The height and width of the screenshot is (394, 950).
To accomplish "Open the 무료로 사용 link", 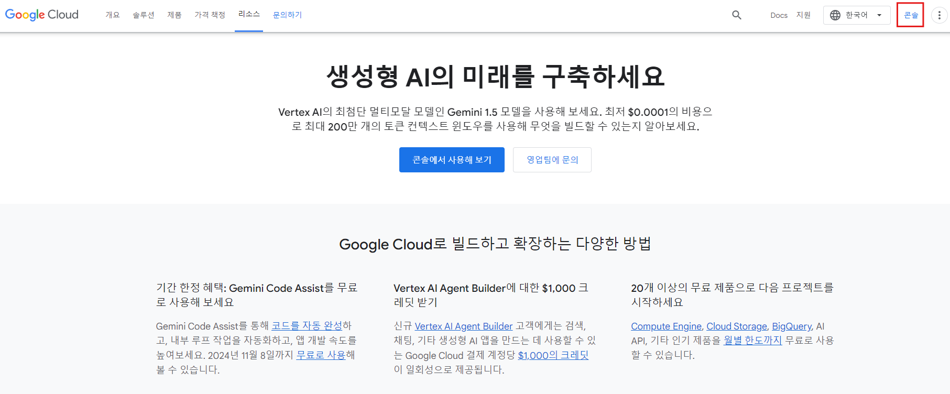I will click(x=321, y=355).
